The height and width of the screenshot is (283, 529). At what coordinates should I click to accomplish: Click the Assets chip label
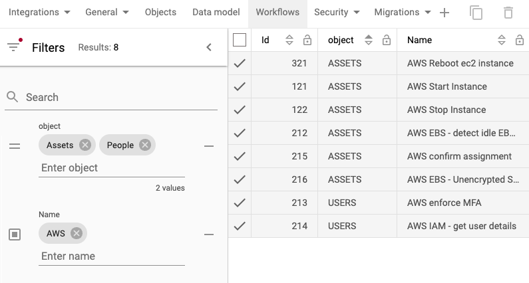pos(60,145)
